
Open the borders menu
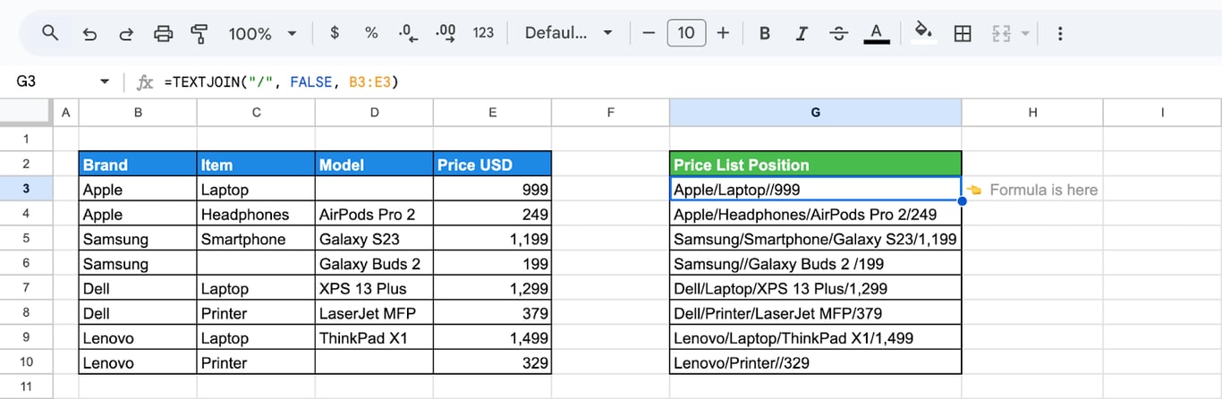(963, 33)
